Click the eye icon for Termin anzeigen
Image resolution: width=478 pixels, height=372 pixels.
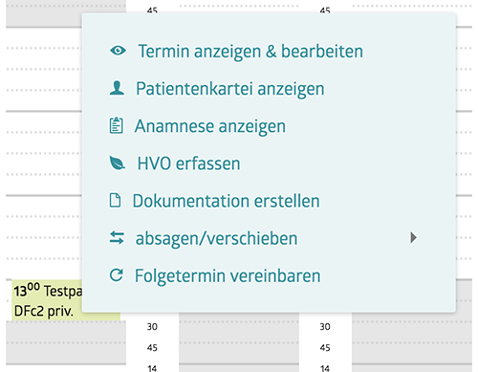[118, 51]
